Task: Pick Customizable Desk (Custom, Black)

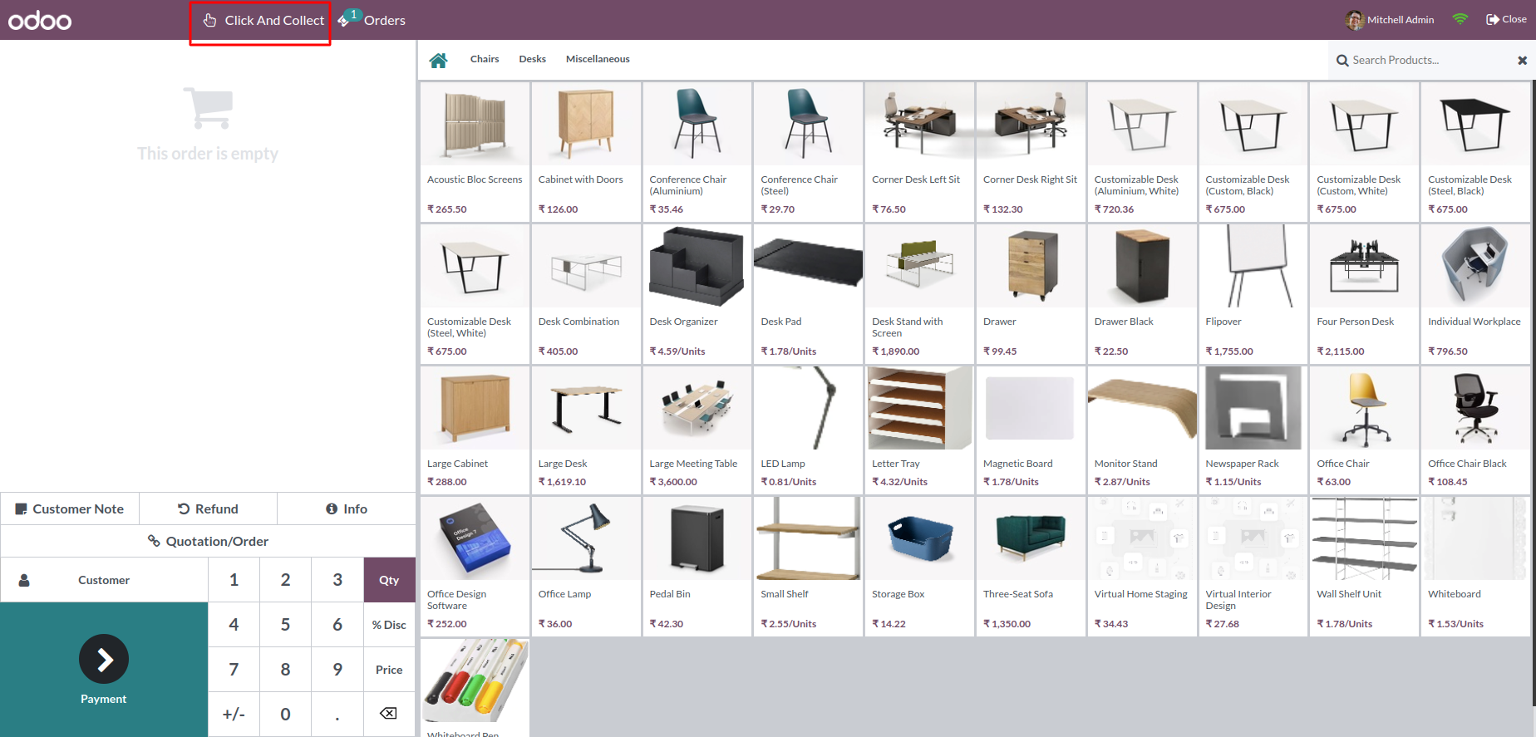Action: point(1253,151)
